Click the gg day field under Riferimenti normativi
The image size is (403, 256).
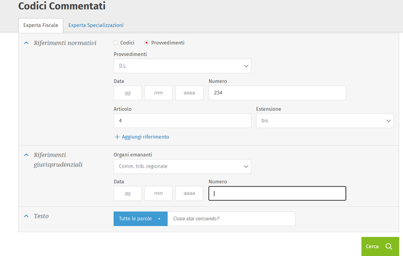point(128,93)
